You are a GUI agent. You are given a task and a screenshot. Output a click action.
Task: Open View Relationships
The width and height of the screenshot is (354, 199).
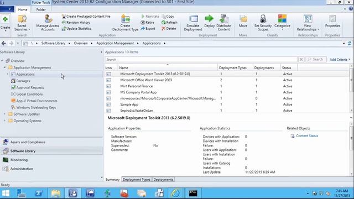point(308,23)
